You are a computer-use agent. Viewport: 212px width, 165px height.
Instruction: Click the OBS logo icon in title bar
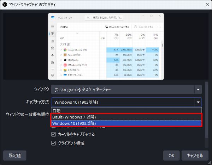coord(5,5)
